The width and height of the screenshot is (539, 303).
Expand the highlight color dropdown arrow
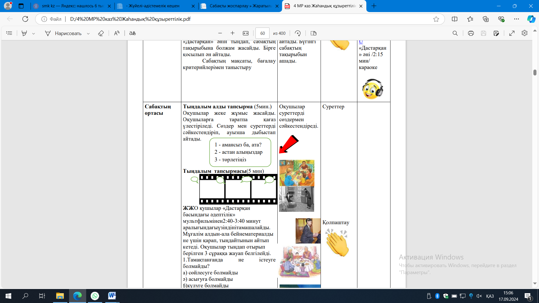coord(33,33)
